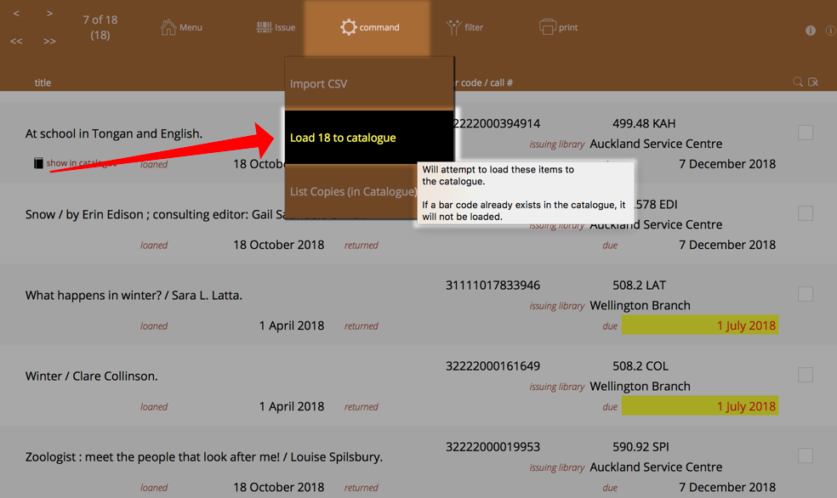Tick checkbox for What happens in winter
This screenshot has width=837, height=498.
[x=806, y=294]
